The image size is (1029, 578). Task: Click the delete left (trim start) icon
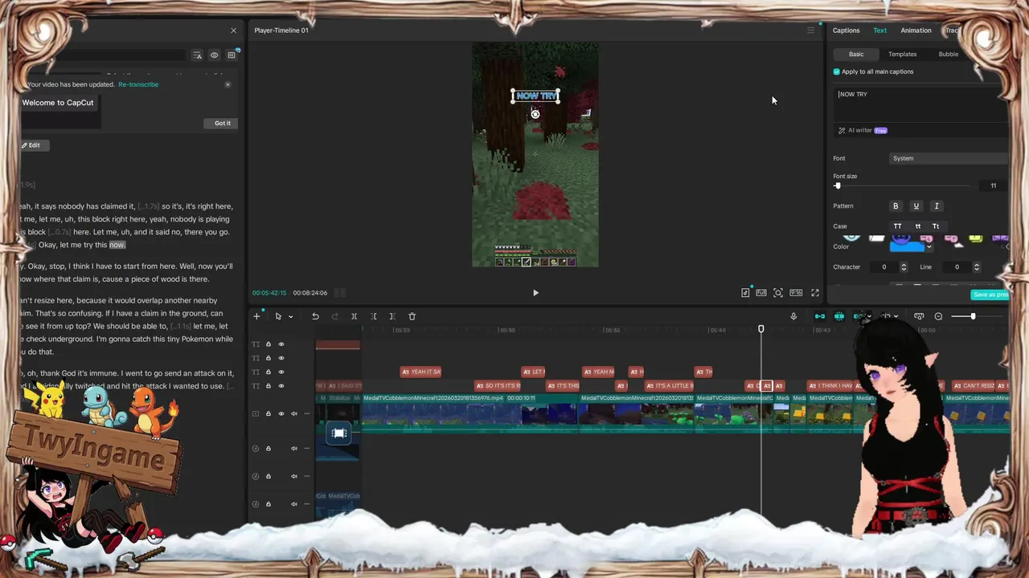tap(373, 316)
